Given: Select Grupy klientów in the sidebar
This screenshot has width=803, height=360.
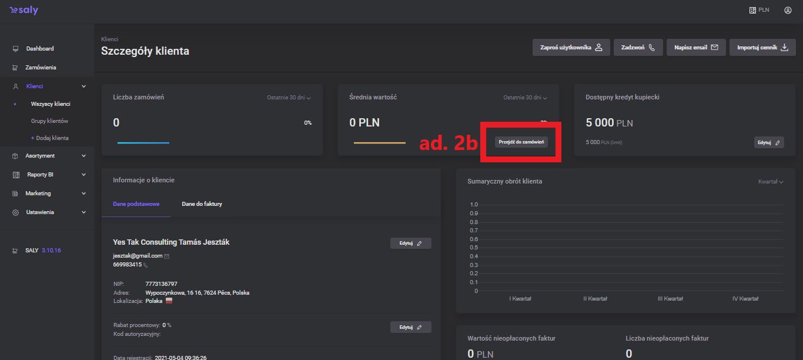Looking at the screenshot, I should (49, 121).
